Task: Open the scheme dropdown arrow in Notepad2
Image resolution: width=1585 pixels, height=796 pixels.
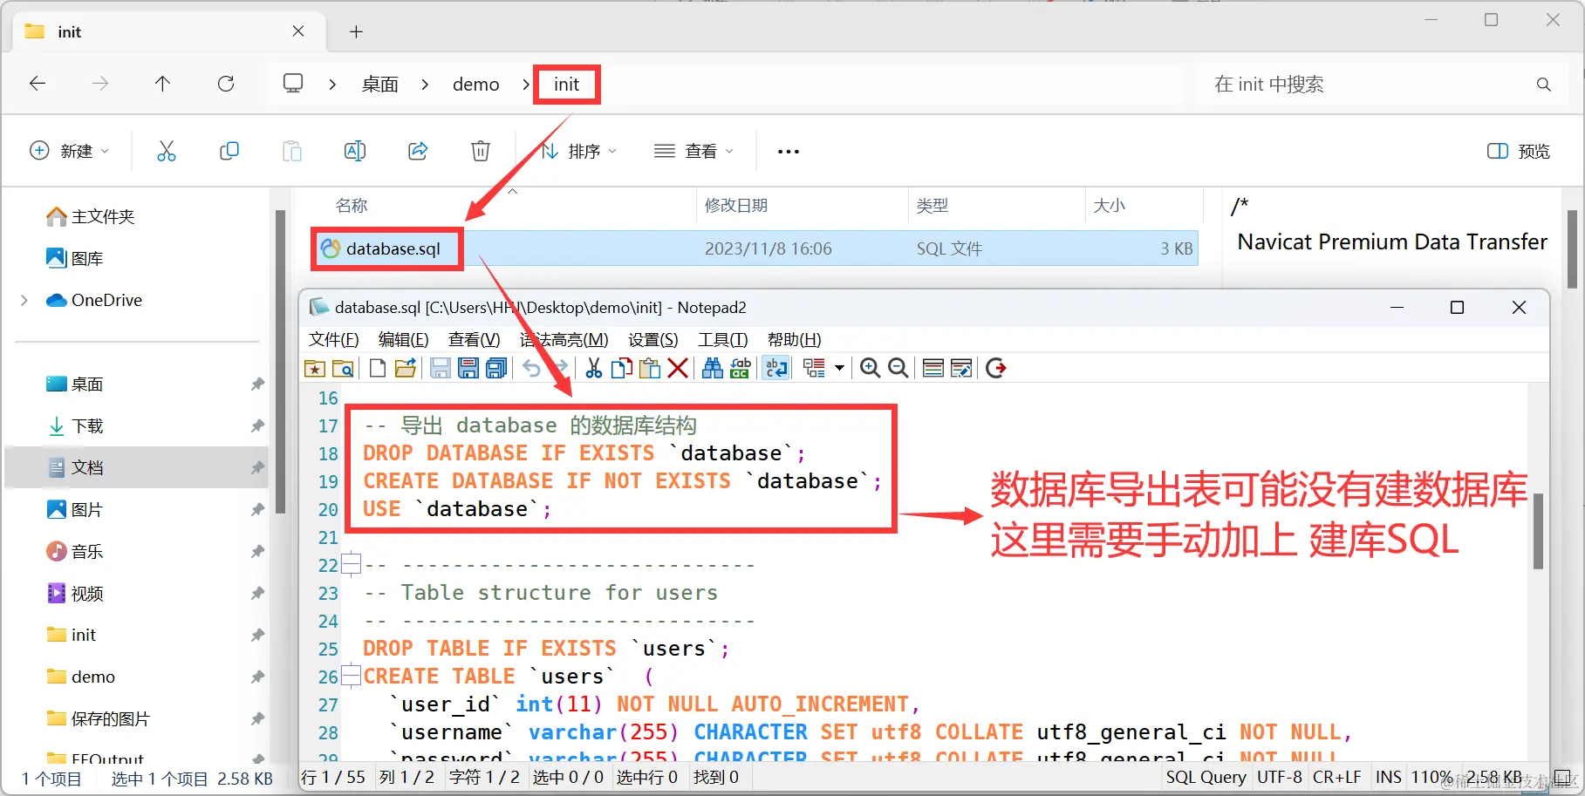Action: (x=839, y=369)
